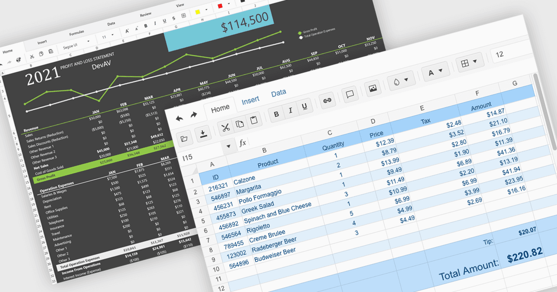This screenshot has width=557, height=292.
Task: Open Data tab in the dark spreadsheet
Action: (x=111, y=24)
